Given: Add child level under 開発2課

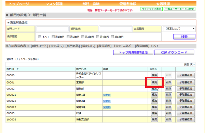Looking at the screenshot, I should click(x=186, y=101).
